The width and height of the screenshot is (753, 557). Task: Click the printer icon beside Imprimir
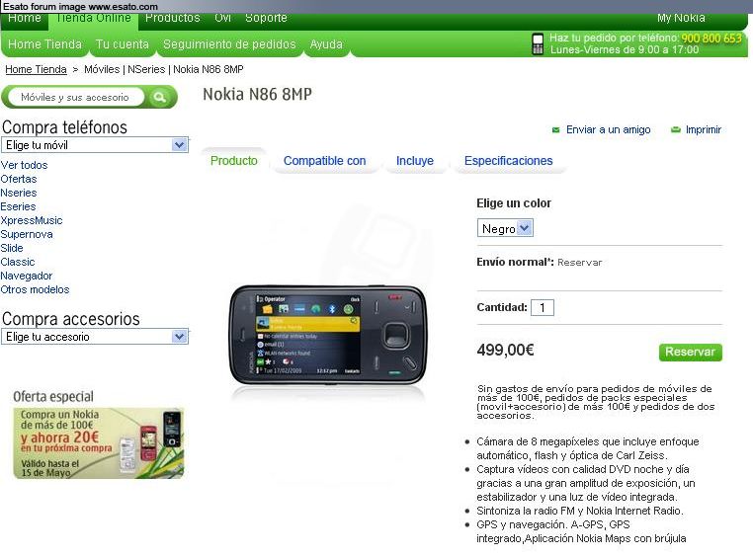coord(675,129)
